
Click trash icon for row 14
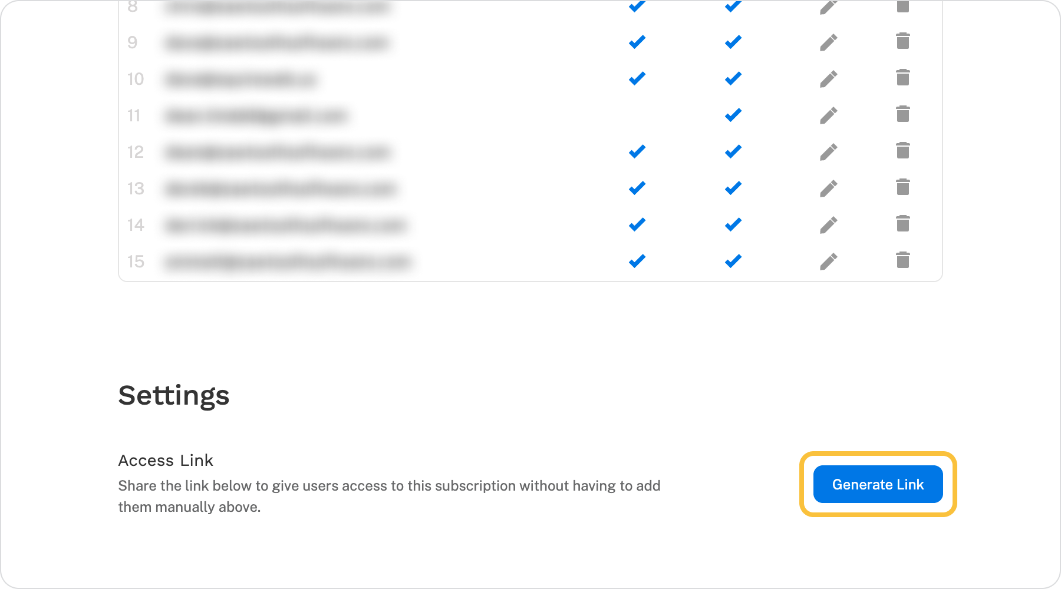[x=902, y=224]
